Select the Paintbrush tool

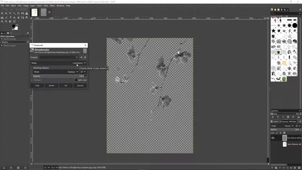pyautogui.click(x=6, y=17)
